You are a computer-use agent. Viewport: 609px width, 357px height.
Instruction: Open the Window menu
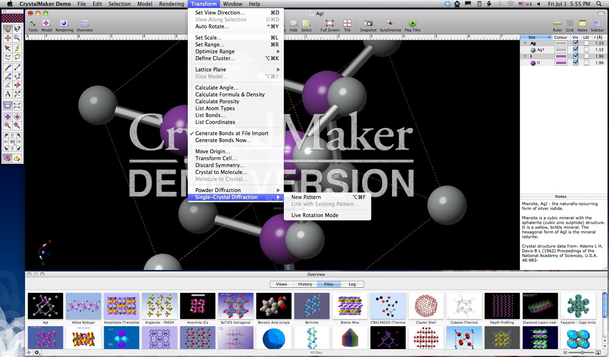tap(233, 4)
